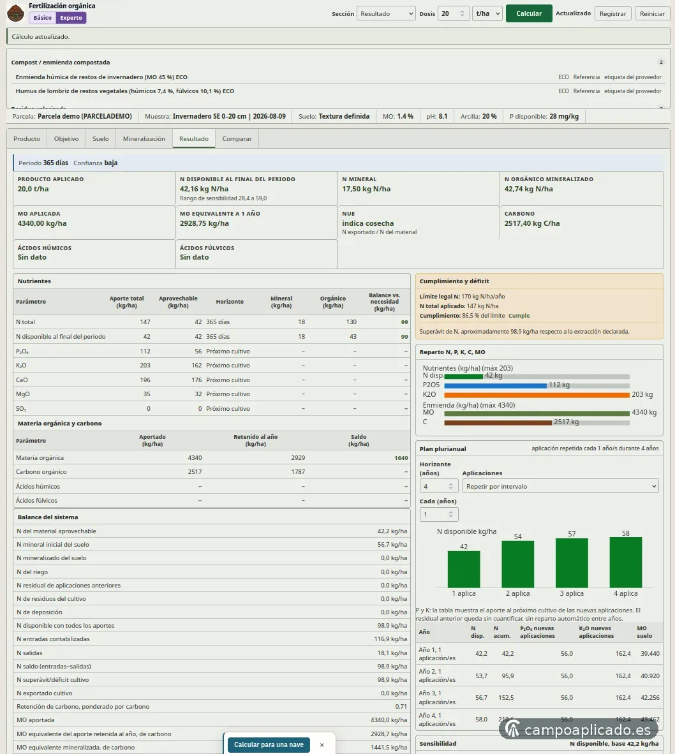Click the Reiniciar button

[x=653, y=13]
